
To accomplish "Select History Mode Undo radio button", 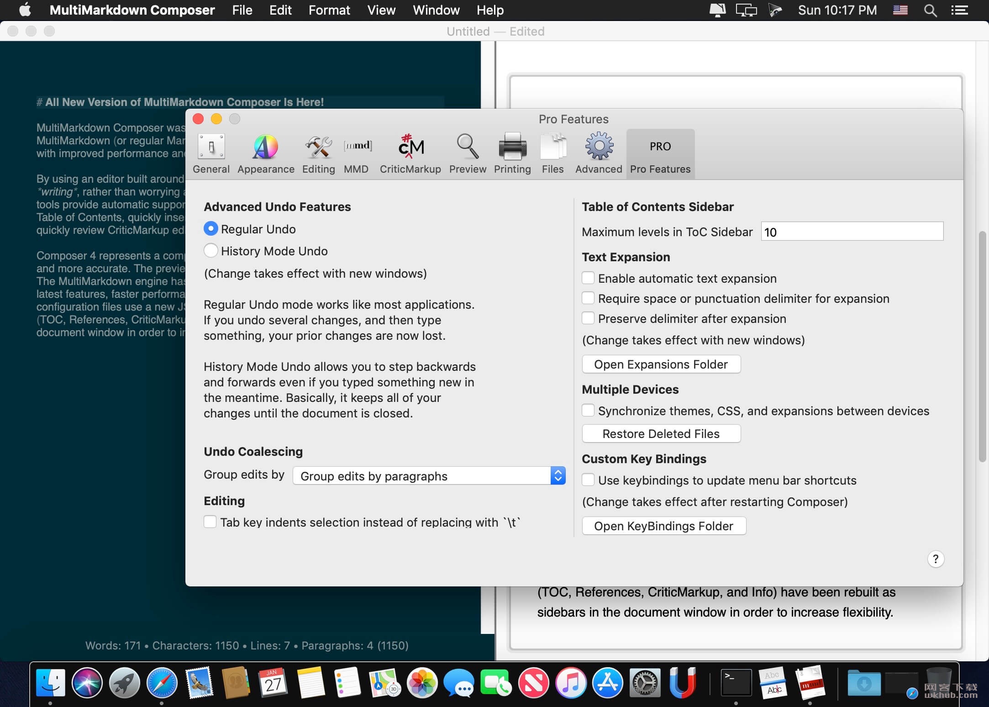I will (x=210, y=251).
